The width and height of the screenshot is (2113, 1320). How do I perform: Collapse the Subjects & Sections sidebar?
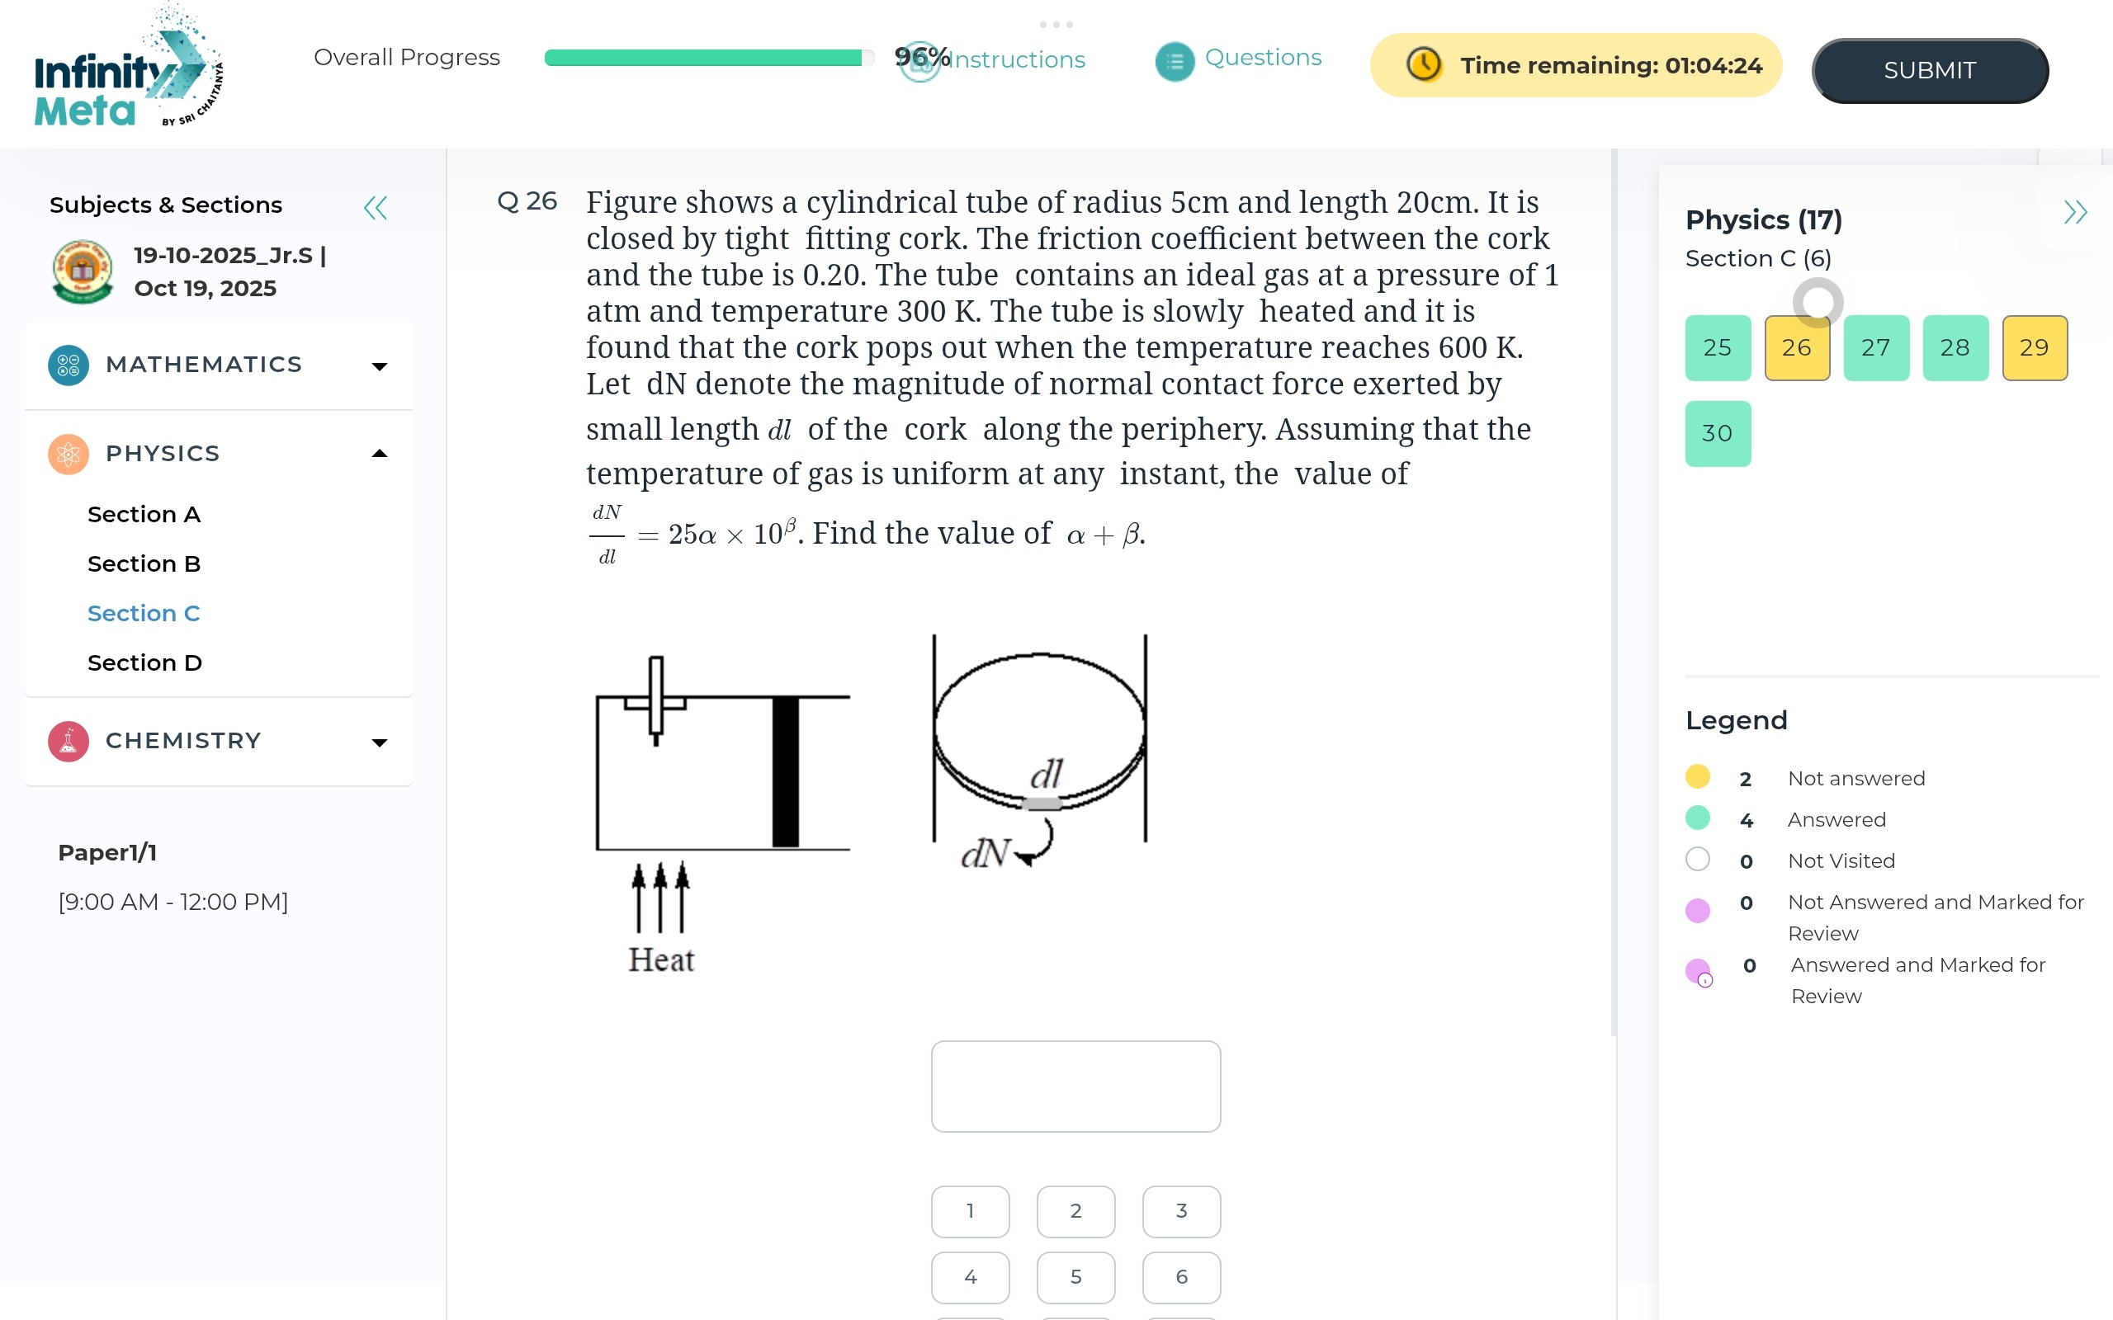point(376,208)
